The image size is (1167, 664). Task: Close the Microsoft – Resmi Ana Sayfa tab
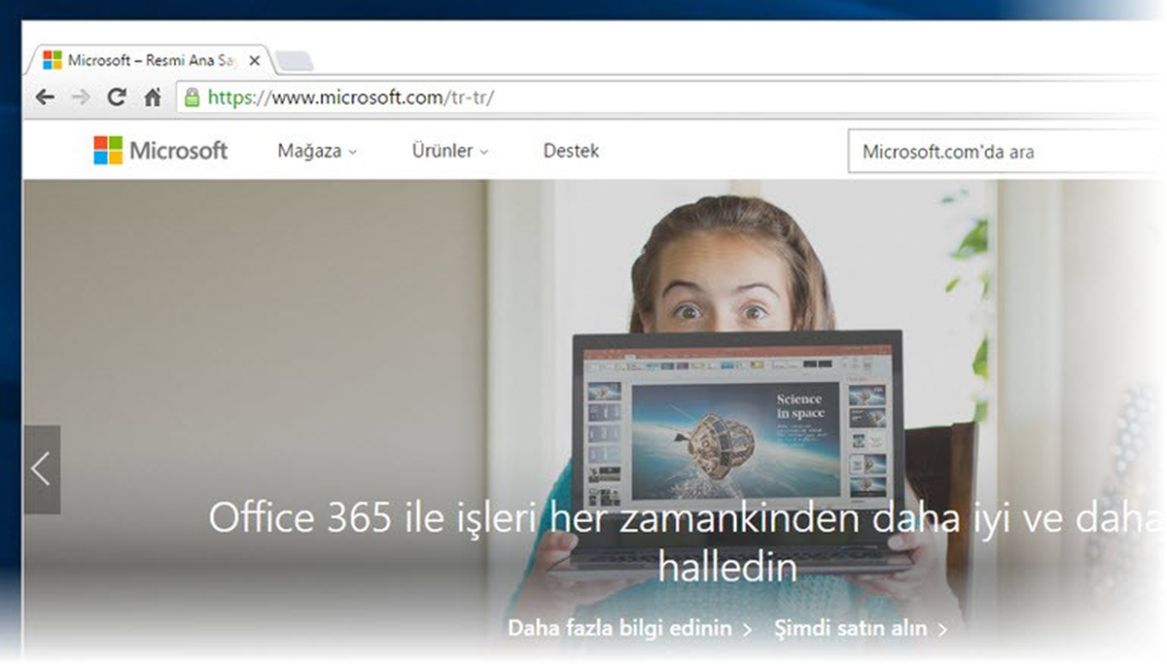coord(255,60)
